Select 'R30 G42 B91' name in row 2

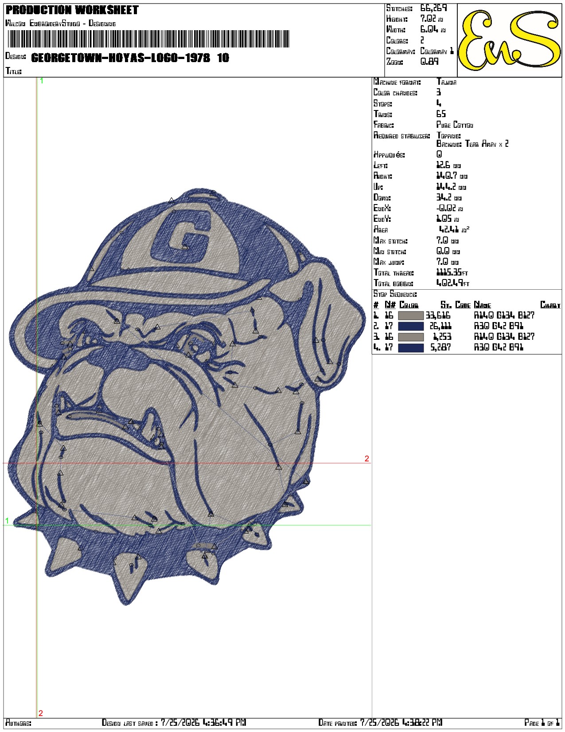pos(499,326)
